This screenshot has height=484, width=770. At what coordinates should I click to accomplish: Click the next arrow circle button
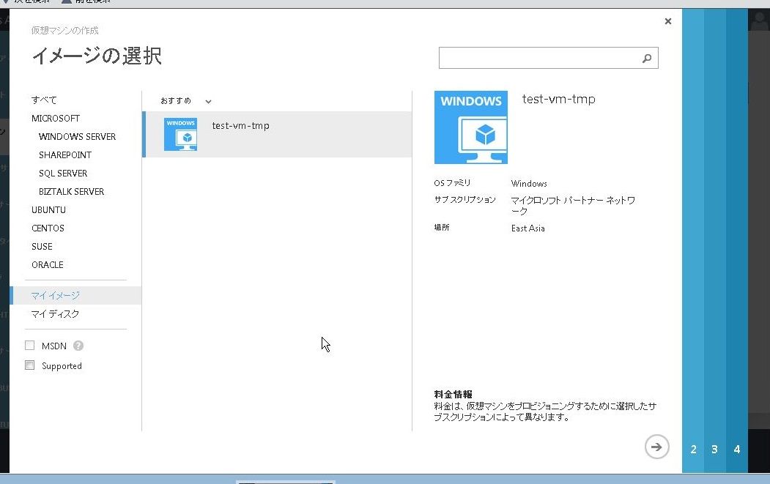pos(656,447)
